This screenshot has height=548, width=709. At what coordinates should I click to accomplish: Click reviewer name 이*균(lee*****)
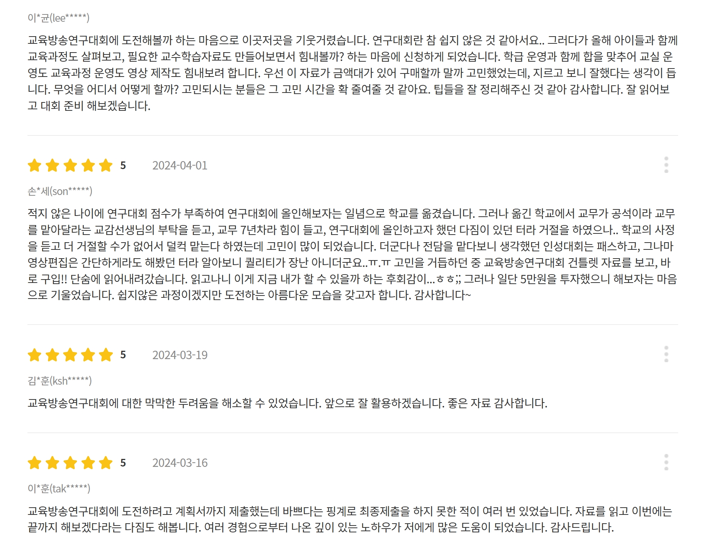58,18
